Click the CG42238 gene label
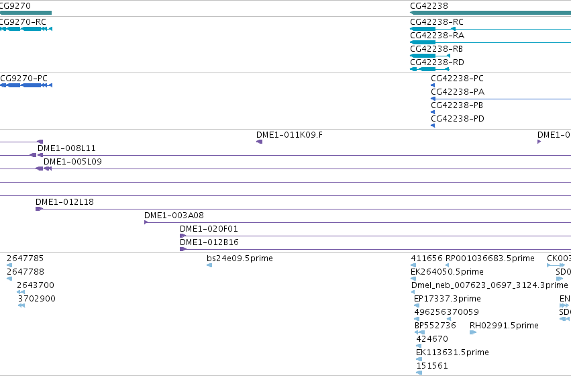 429,6
